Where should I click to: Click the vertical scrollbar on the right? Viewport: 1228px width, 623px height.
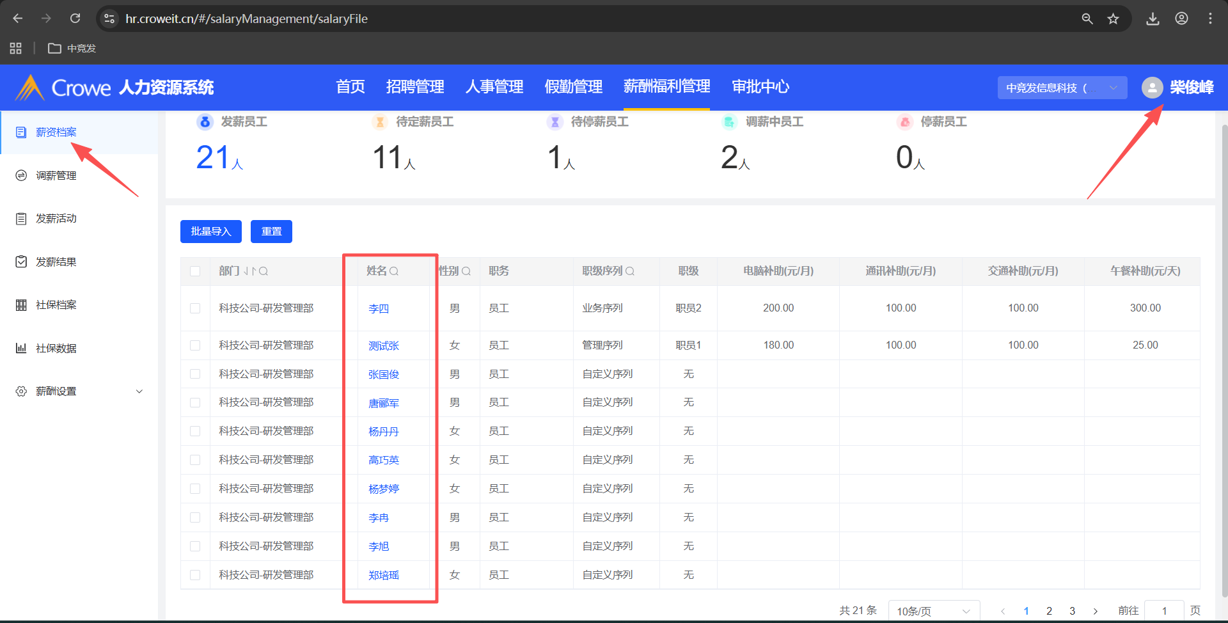click(1224, 358)
